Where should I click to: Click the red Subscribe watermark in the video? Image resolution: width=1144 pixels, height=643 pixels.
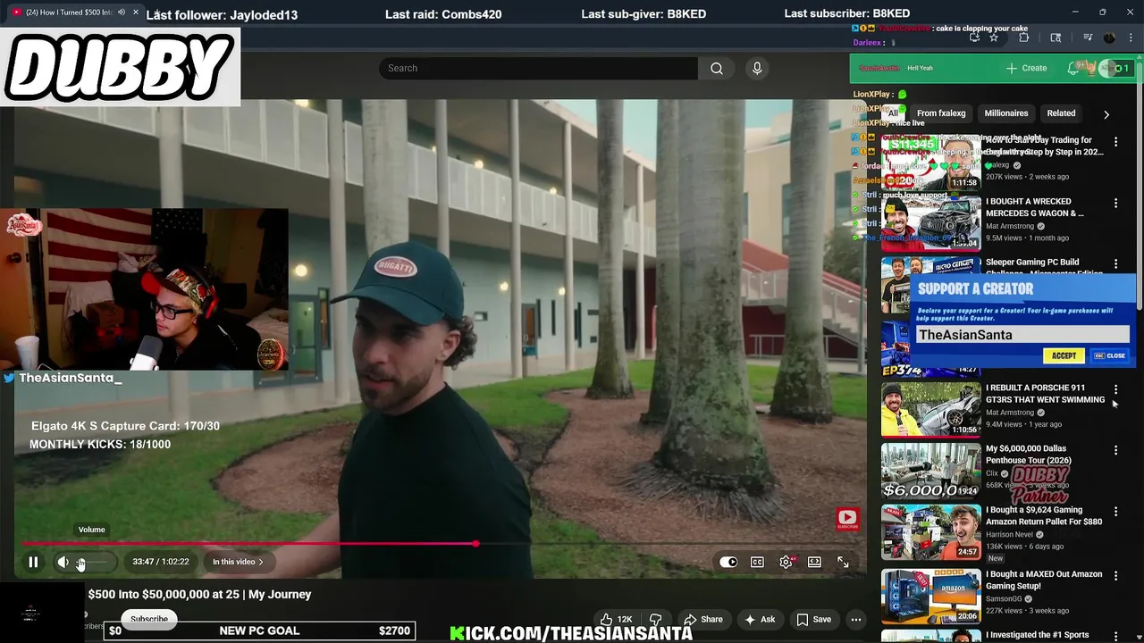point(847,518)
